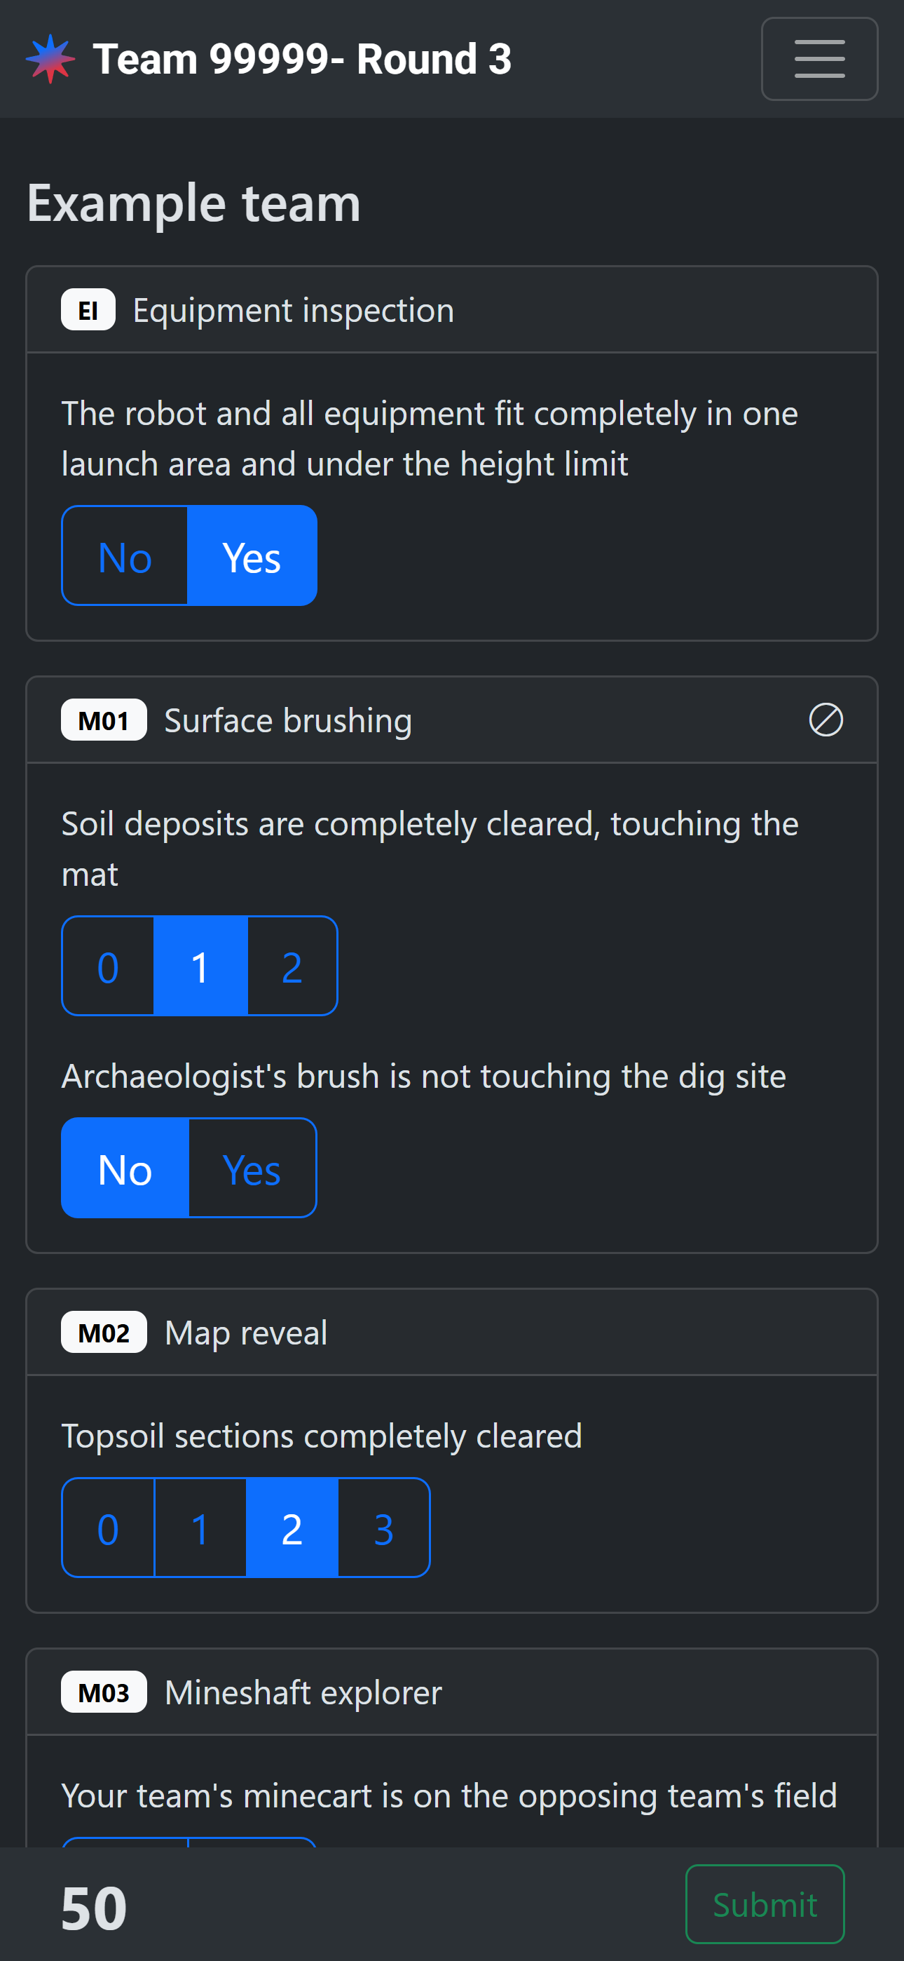
Task: Open the hamburger navigation menu
Action: (819, 60)
